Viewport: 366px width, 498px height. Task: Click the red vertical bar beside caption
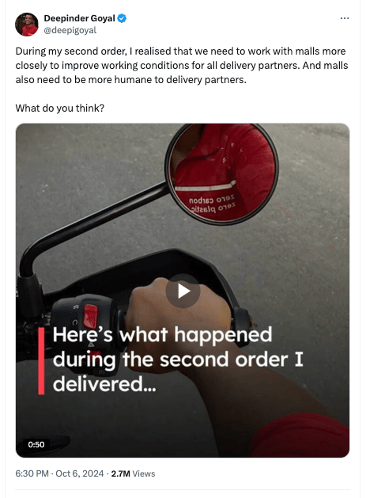click(x=41, y=361)
